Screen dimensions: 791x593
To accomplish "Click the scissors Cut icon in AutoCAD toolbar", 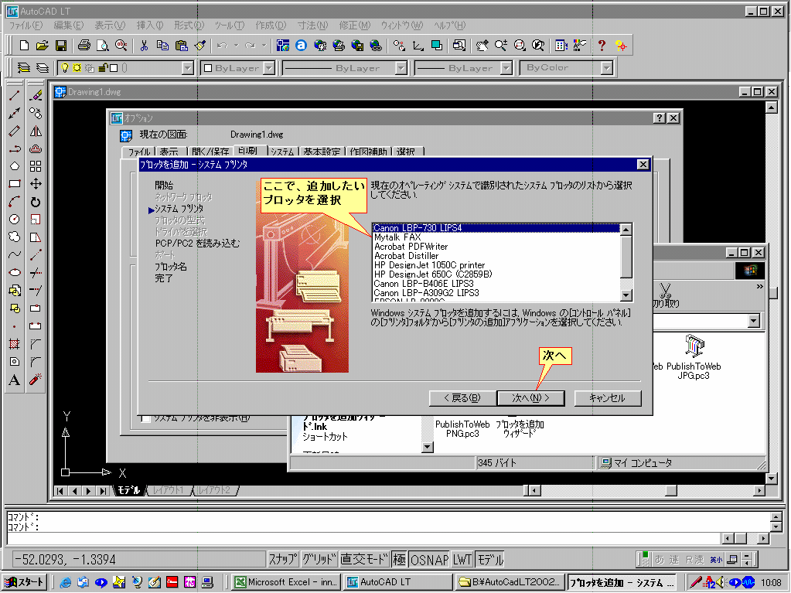I will [x=144, y=46].
